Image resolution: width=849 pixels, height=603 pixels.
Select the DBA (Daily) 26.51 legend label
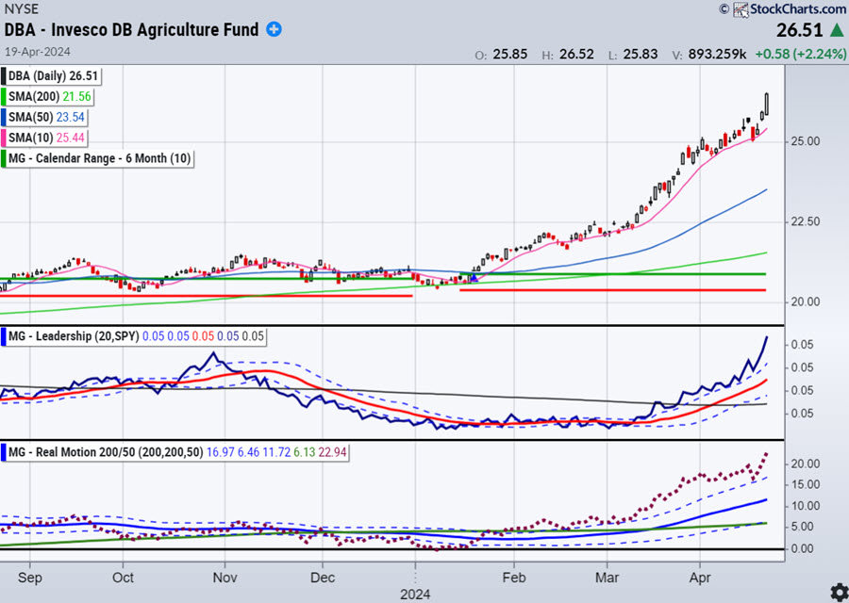(55, 76)
